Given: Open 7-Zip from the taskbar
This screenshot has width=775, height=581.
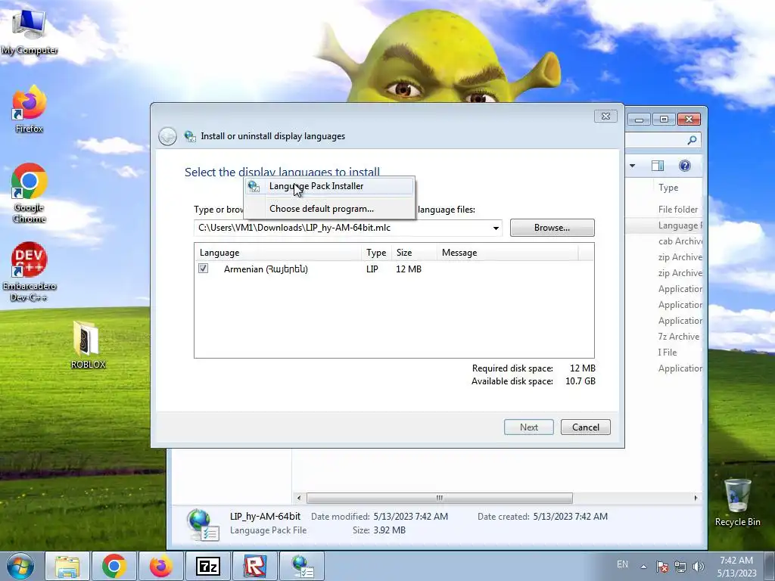Looking at the screenshot, I should [x=208, y=566].
